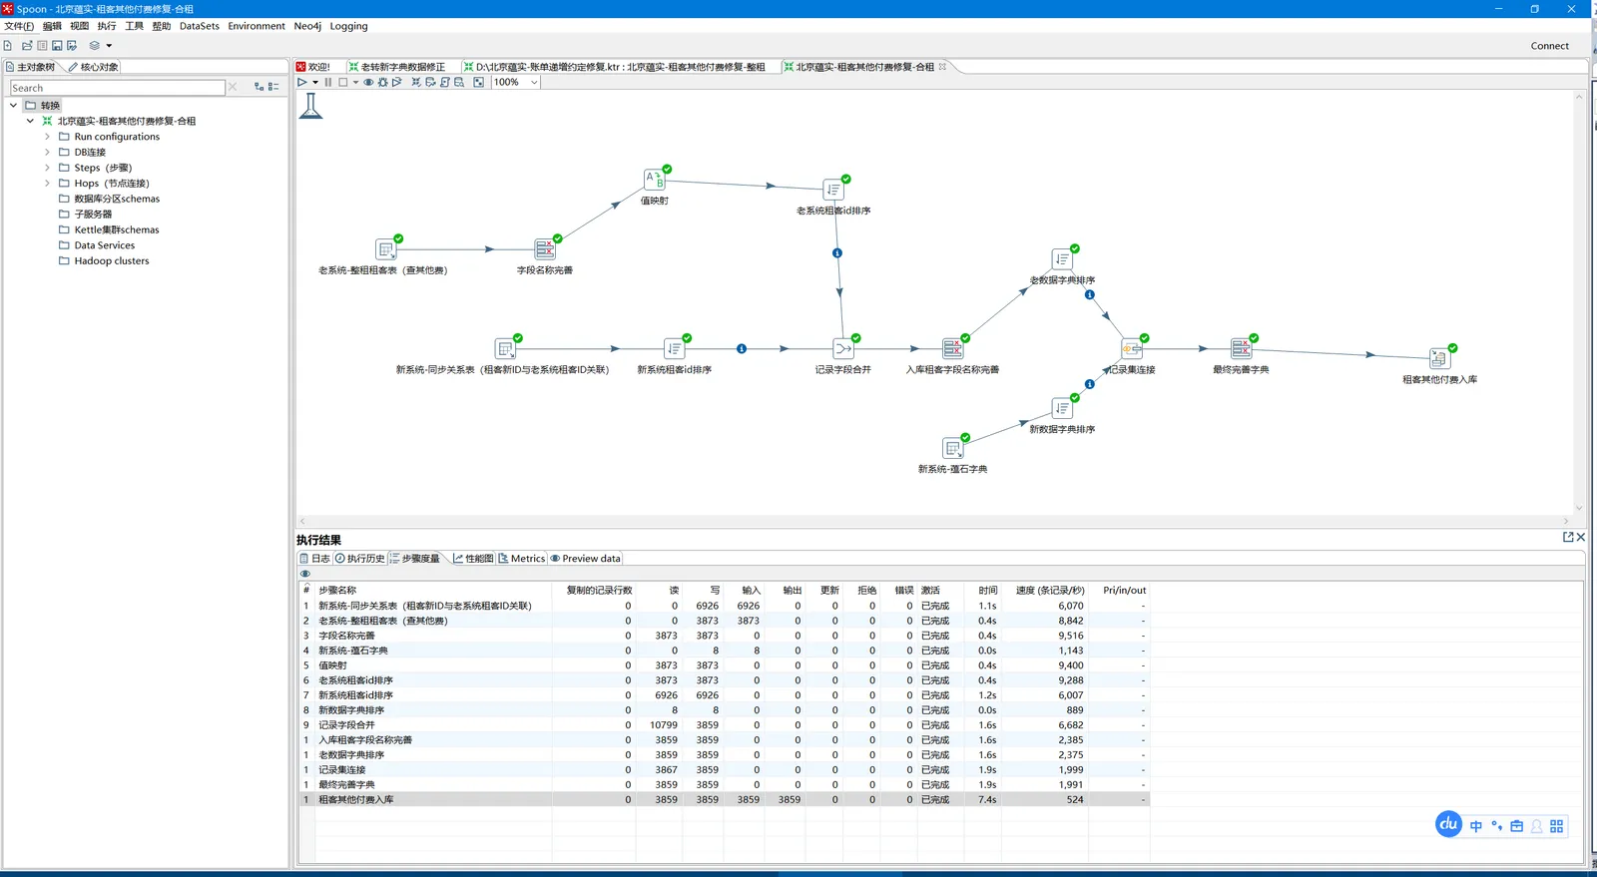The image size is (1597, 877).
Task: Open the 执行历史 results tab
Action: (x=360, y=559)
